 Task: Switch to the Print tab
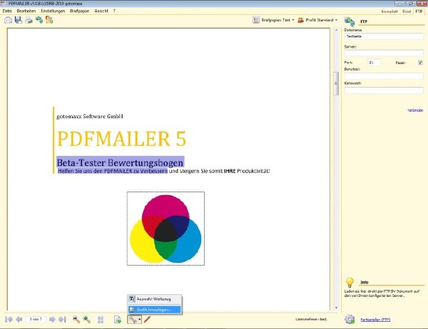click(x=407, y=11)
